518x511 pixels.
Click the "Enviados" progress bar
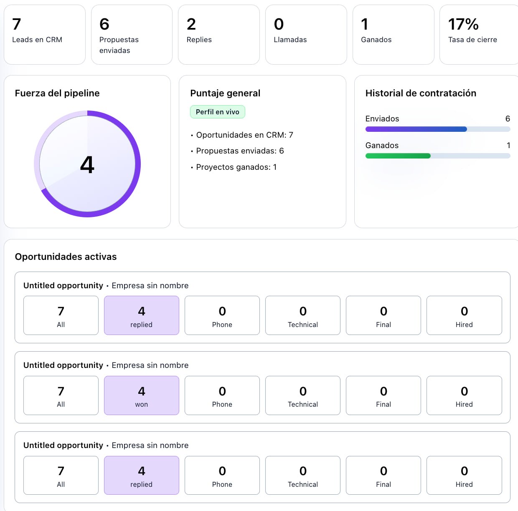437,129
